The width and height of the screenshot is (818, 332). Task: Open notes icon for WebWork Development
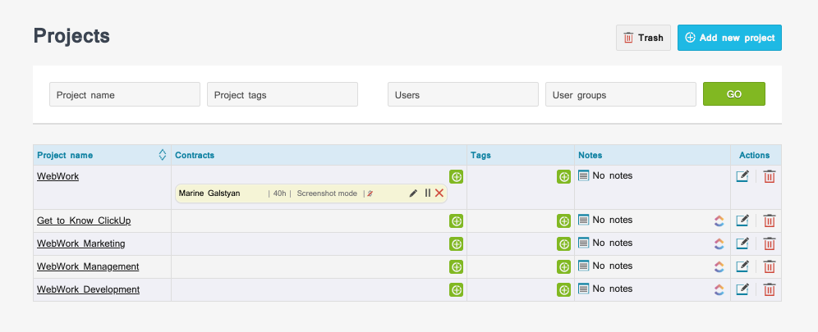tap(584, 289)
